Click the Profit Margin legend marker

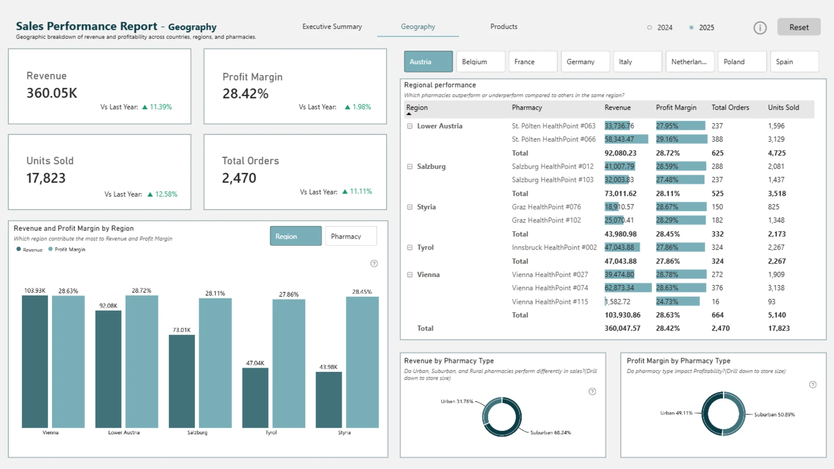tap(50, 249)
